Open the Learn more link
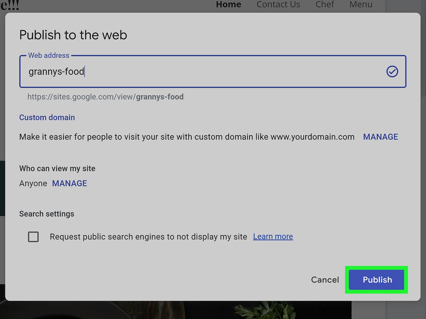The height and width of the screenshot is (319, 426). [x=273, y=236]
